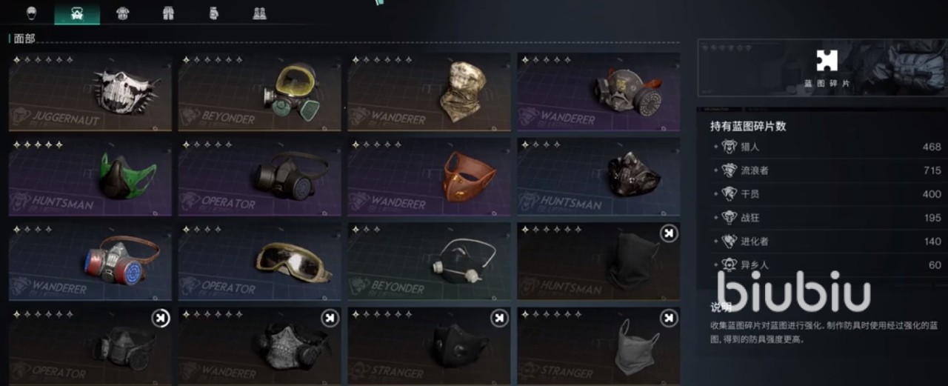Viewport: 948px width, 386px height.
Task: Open the Operator goggles blueprint card
Action: (259, 262)
